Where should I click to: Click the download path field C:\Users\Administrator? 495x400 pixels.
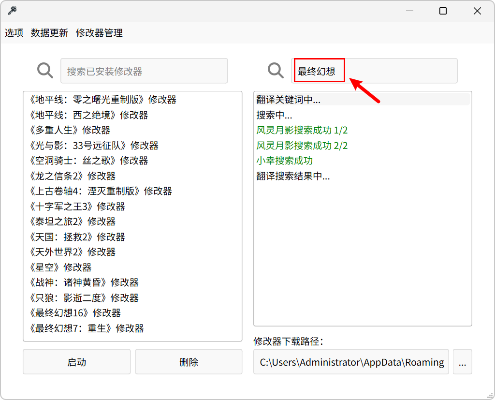point(351,362)
